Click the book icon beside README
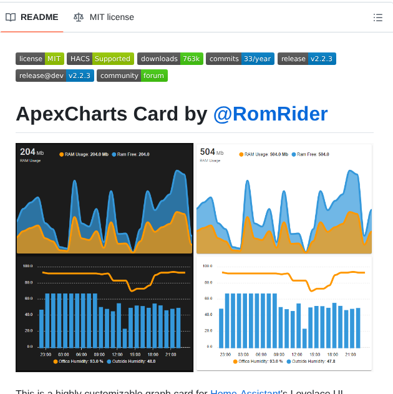 pos(11,17)
